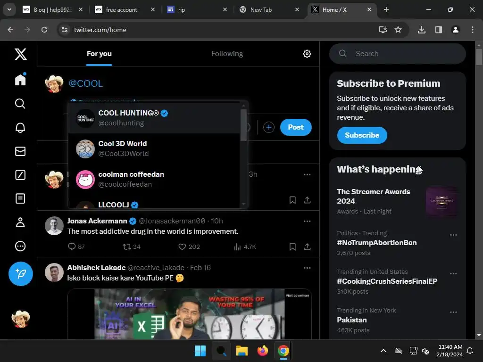The width and height of the screenshot is (483, 362).
Task: Open the More circle icon in sidebar
Action: point(20,246)
